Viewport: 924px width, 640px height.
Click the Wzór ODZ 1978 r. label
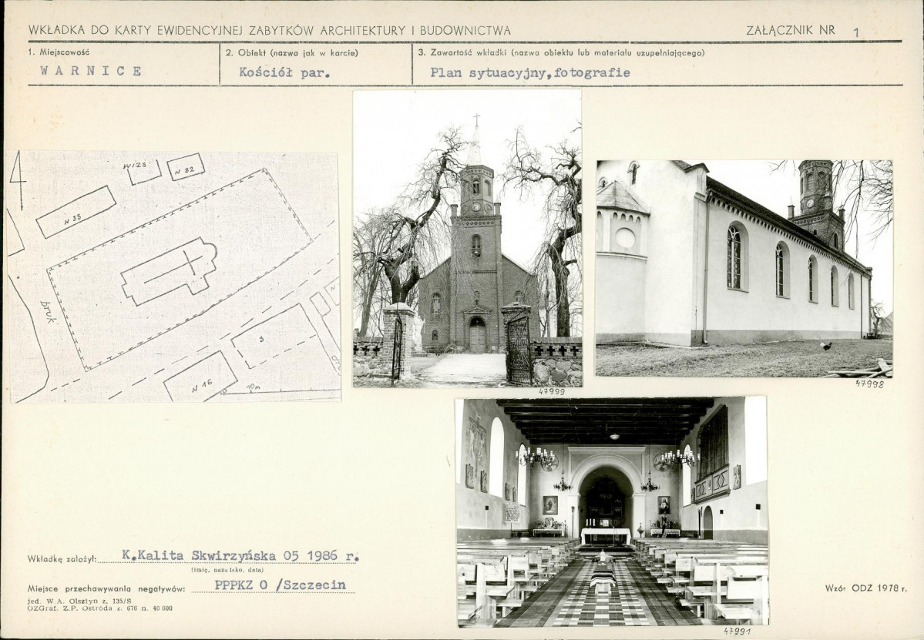coord(865,588)
